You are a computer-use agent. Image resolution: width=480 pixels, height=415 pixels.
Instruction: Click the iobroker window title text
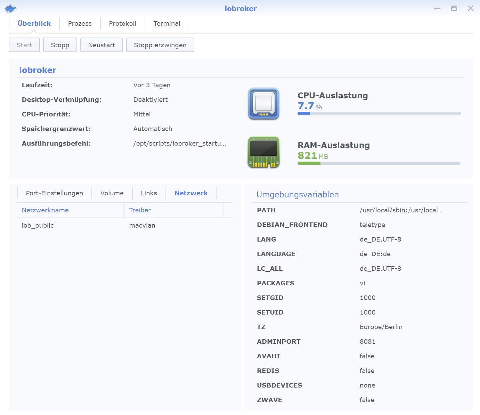coord(241,8)
